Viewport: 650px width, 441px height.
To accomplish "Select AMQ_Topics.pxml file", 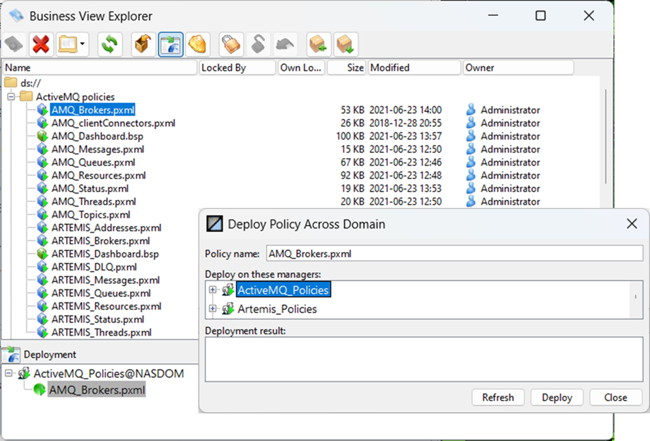I will tap(91, 214).
